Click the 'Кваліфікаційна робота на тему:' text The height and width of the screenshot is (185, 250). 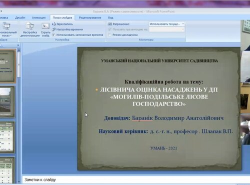click(164, 82)
